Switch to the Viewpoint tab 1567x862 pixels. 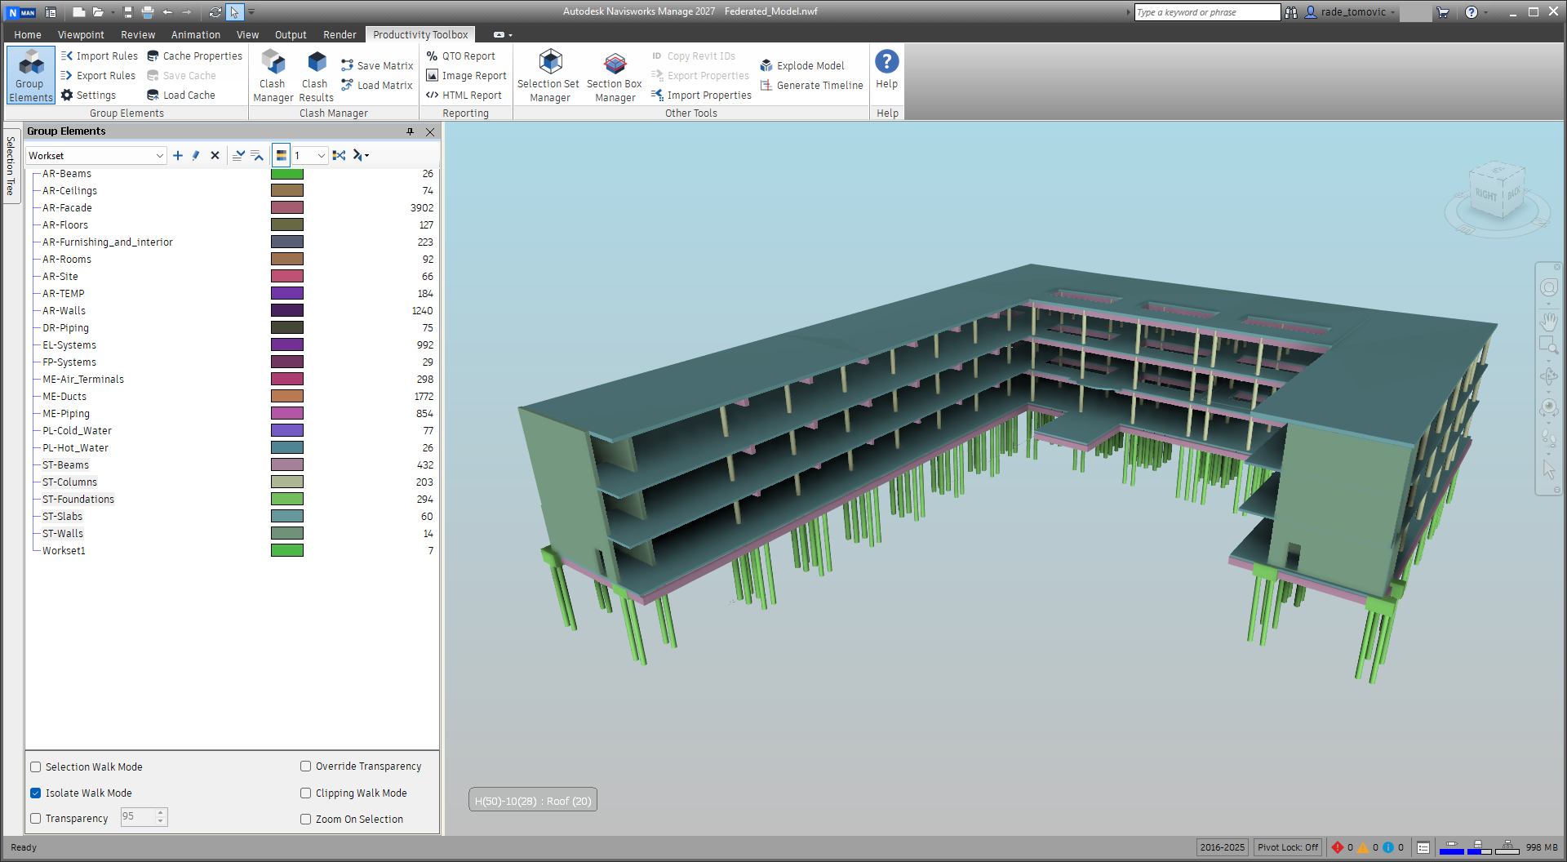(x=81, y=34)
